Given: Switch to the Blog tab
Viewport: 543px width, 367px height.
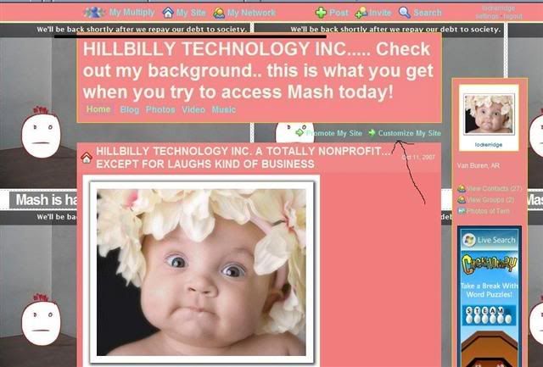Looking at the screenshot, I should coord(130,109).
